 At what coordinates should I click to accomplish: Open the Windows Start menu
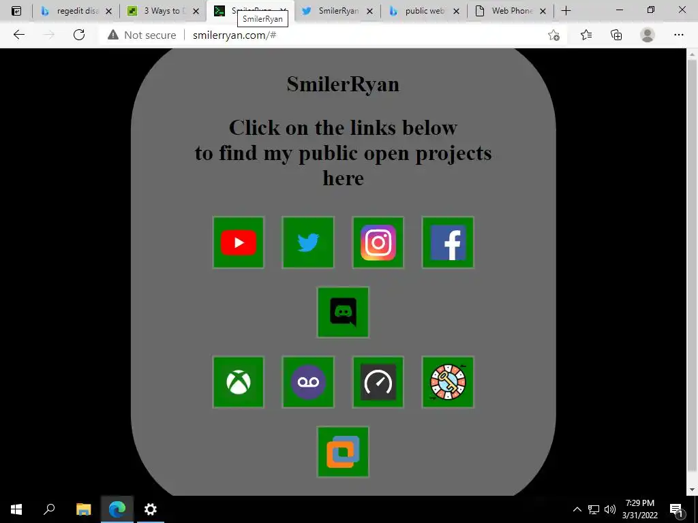(16, 509)
